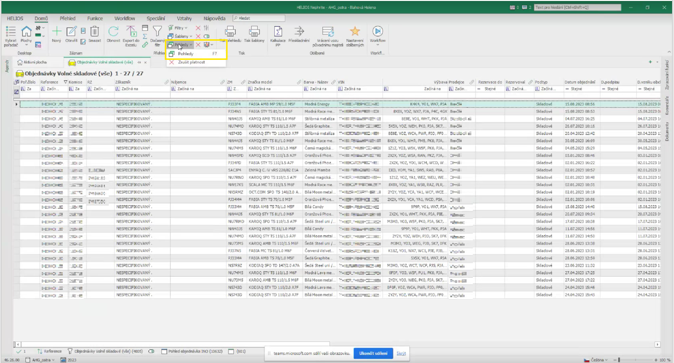
Task: Click the Smazat trash icon
Action: 95,32
